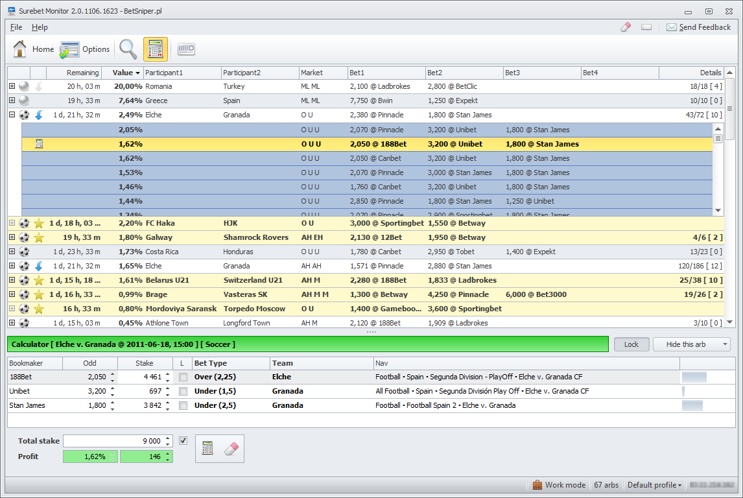Screen dimensions: 743x498
Task: Open the File menu
Action: [x=16, y=27]
